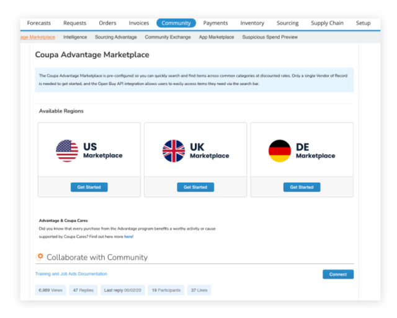Switch to the Invoices tab
This screenshot has width=397, height=318.
[x=139, y=23]
